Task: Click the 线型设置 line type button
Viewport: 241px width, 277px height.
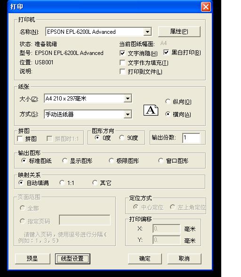Action: point(72,259)
